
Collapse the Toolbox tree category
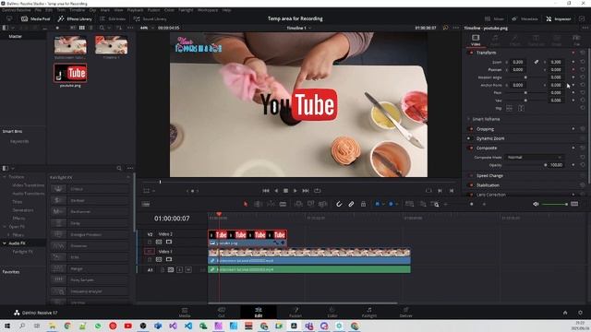coord(5,177)
